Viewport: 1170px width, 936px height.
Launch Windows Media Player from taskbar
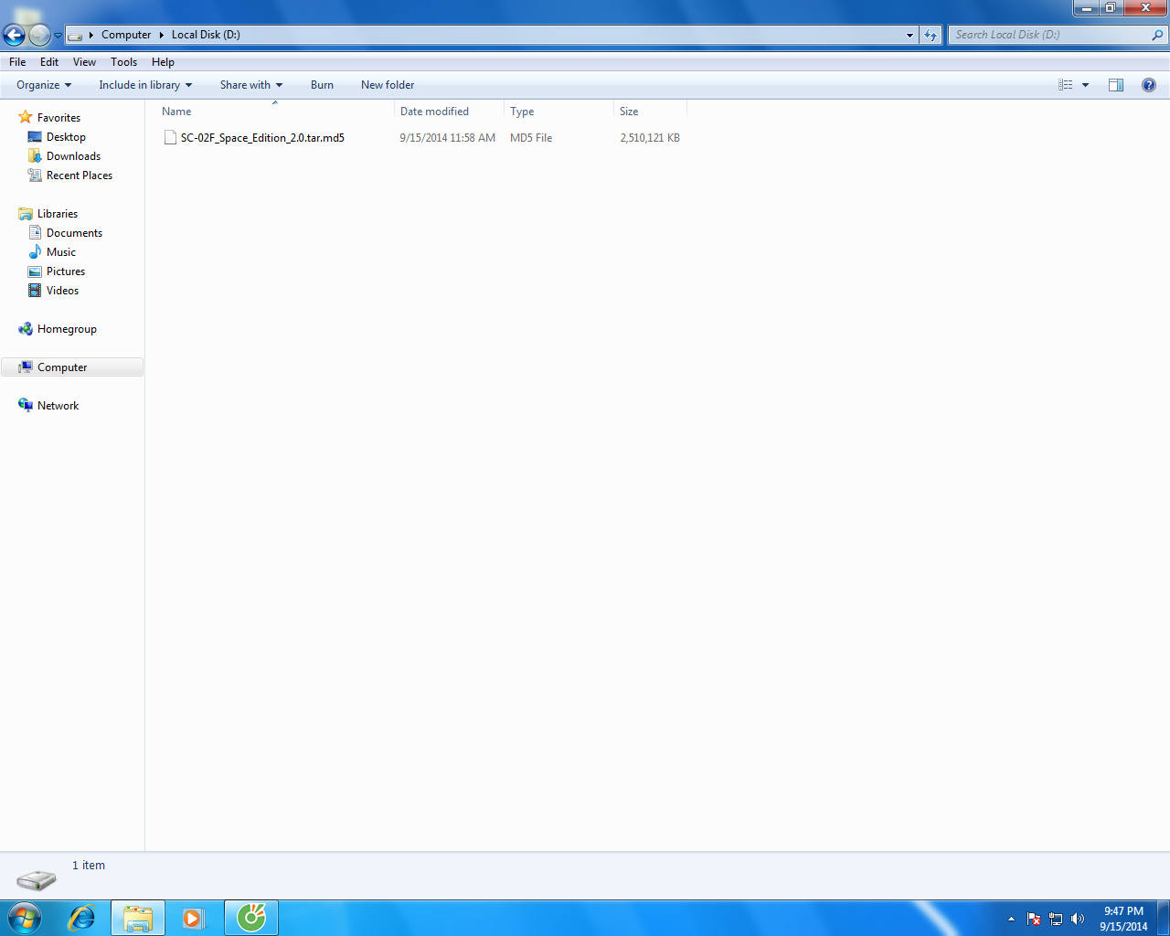193,918
